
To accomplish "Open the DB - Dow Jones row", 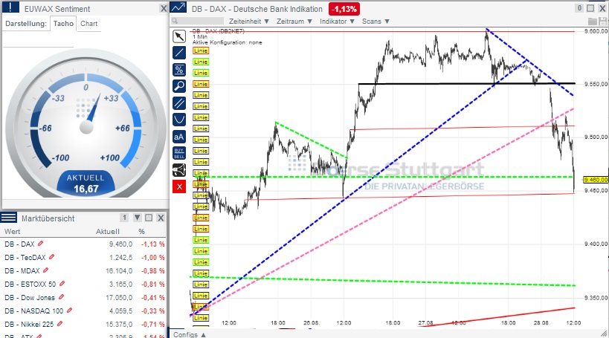I will coord(83,297).
